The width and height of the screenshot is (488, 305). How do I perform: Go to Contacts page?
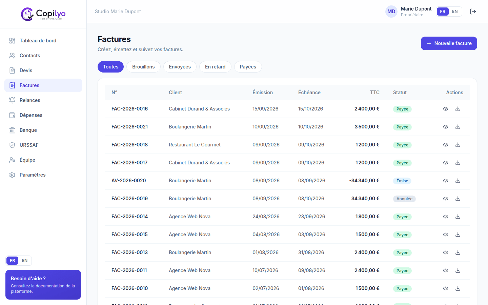pos(43,56)
